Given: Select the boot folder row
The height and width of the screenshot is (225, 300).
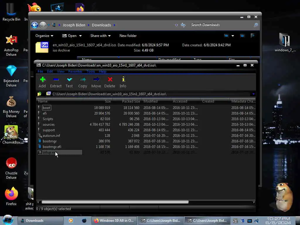Looking at the screenshot, I should tap(146, 108).
